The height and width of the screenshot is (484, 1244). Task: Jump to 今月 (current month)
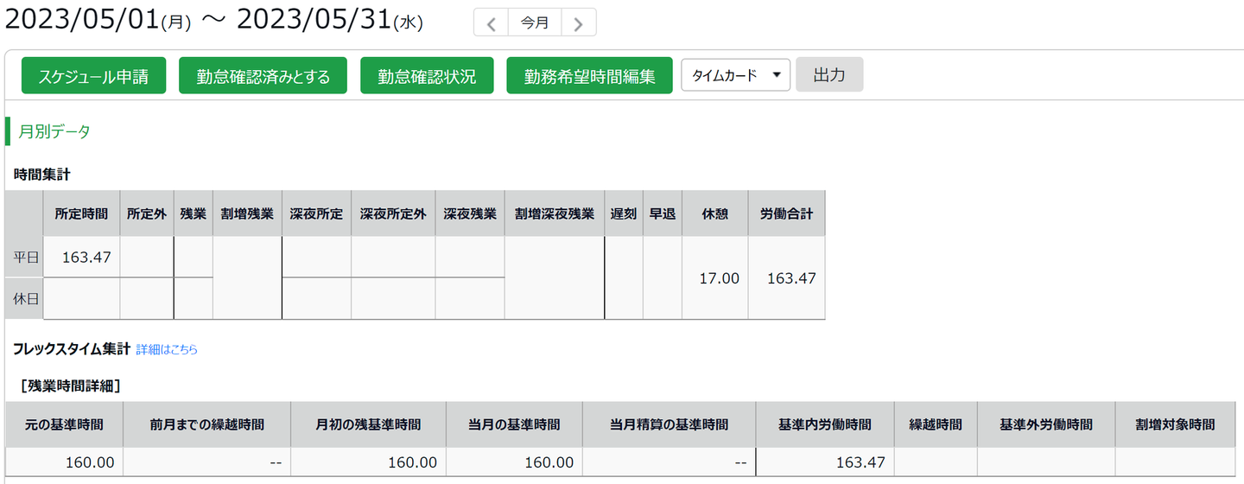tap(535, 23)
